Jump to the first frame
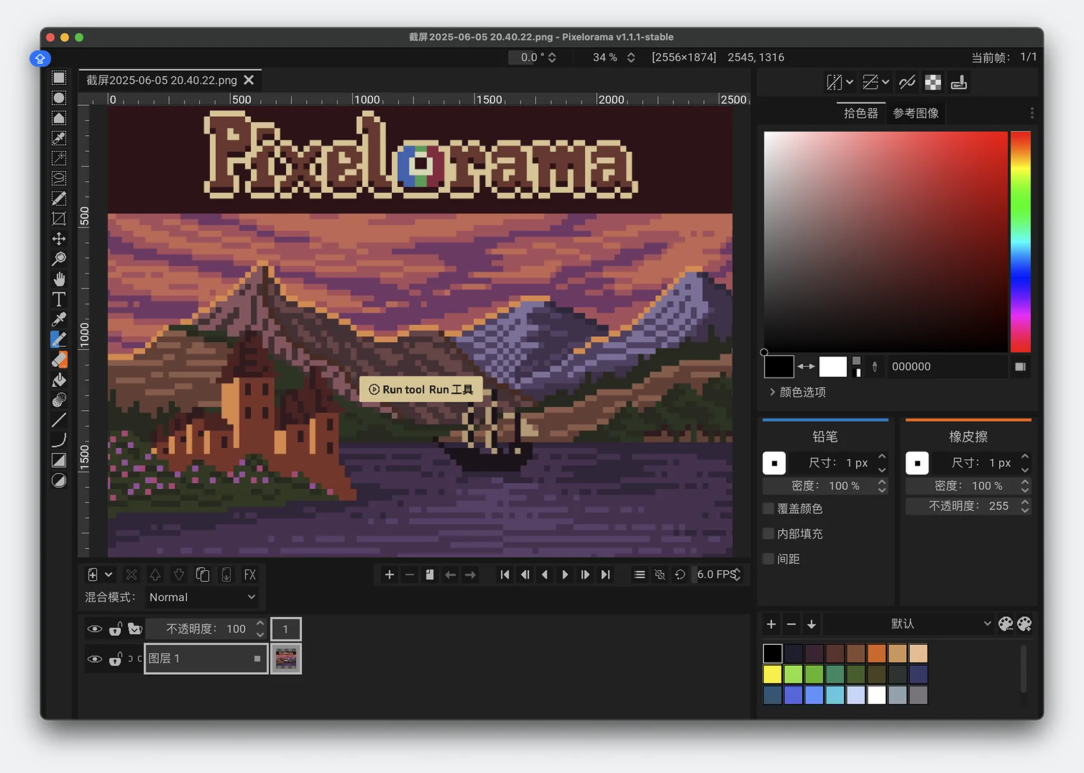Image resolution: width=1084 pixels, height=773 pixels. click(504, 575)
